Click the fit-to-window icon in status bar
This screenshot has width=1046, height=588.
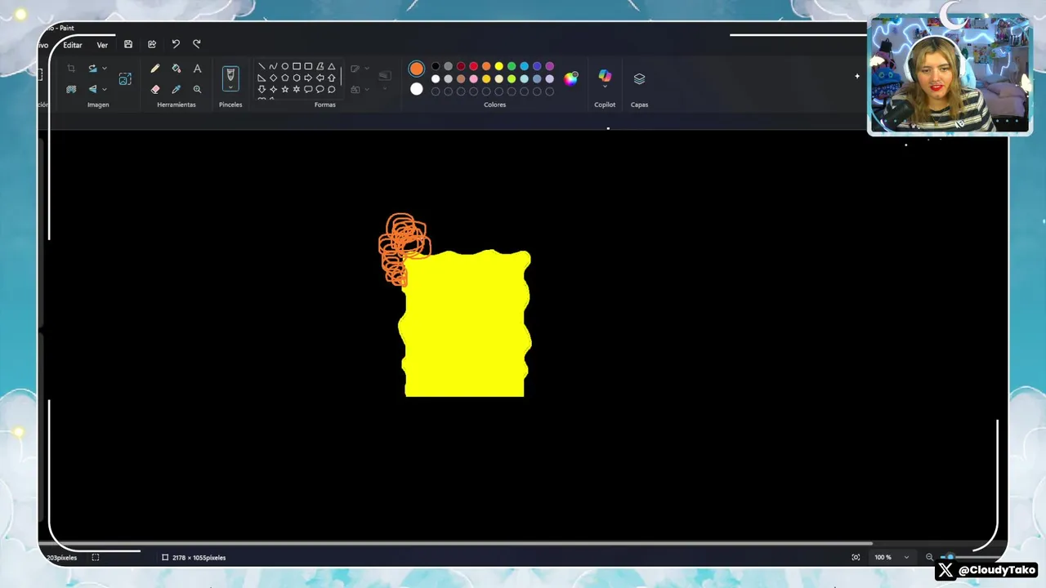tap(856, 558)
